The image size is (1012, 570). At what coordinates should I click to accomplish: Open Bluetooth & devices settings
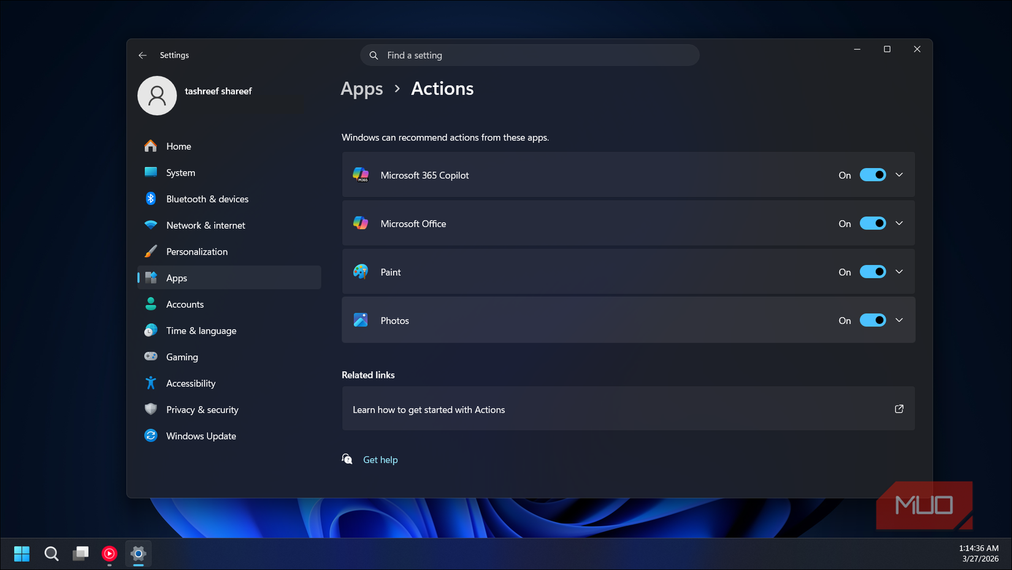pos(207,199)
